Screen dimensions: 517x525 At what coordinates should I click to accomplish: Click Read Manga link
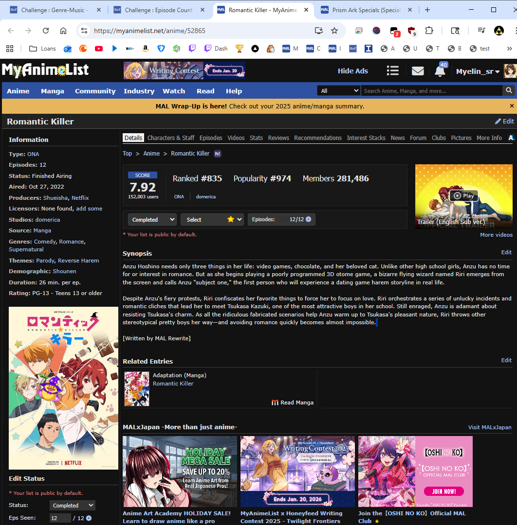tap(293, 402)
